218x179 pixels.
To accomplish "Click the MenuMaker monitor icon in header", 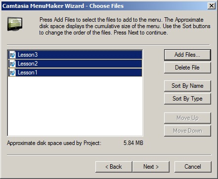I will coord(15,24).
